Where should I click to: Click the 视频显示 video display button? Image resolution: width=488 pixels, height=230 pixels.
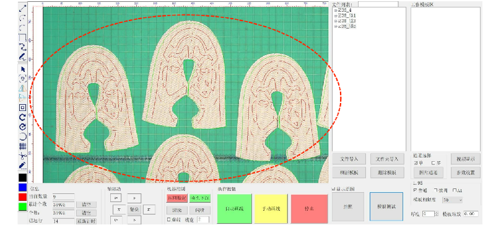[466, 159]
